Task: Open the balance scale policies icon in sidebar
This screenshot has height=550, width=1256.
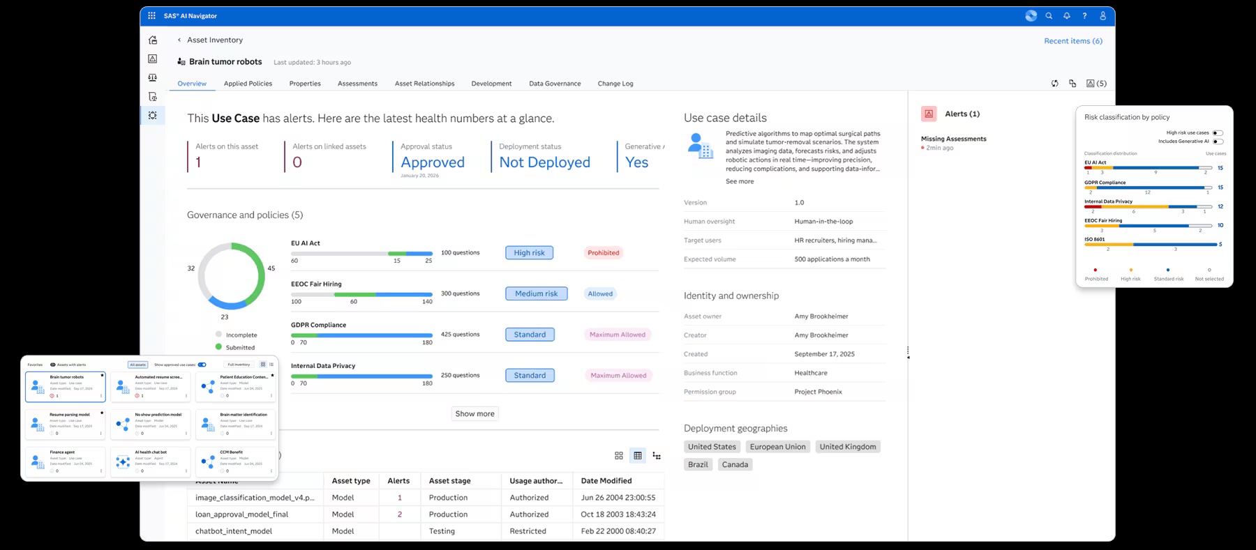Action: [x=153, y=77]
